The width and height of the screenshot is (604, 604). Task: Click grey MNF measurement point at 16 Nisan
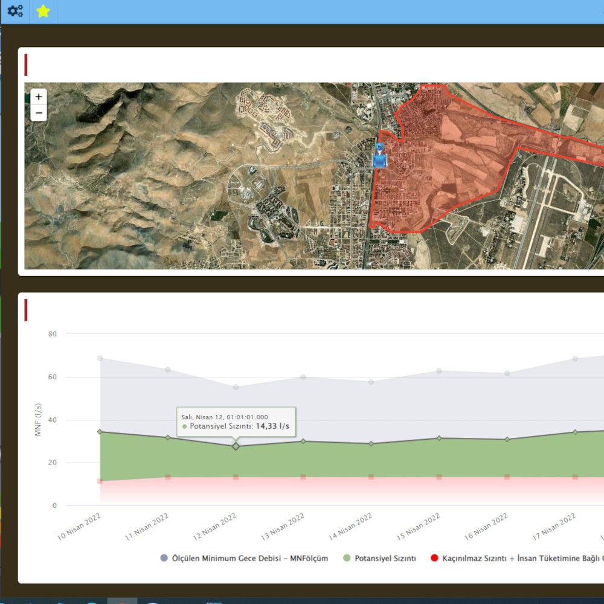pos(507,373)
